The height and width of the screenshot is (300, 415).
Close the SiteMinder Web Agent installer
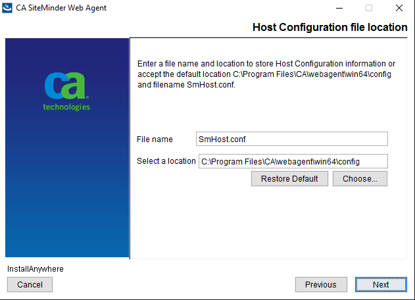pos(399,8)
